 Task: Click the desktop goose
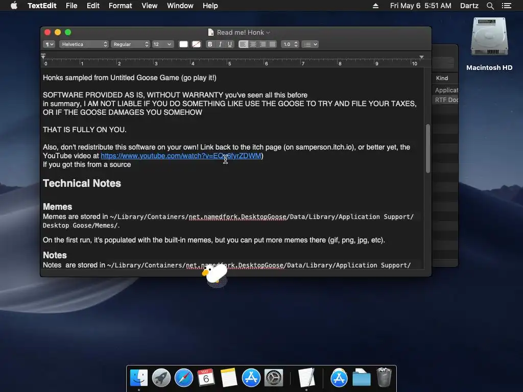click(x=215, y=275)
